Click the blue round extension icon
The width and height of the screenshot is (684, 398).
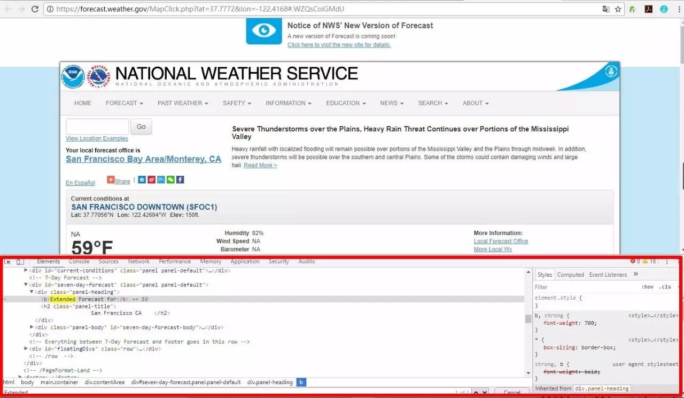coord(664,9)
